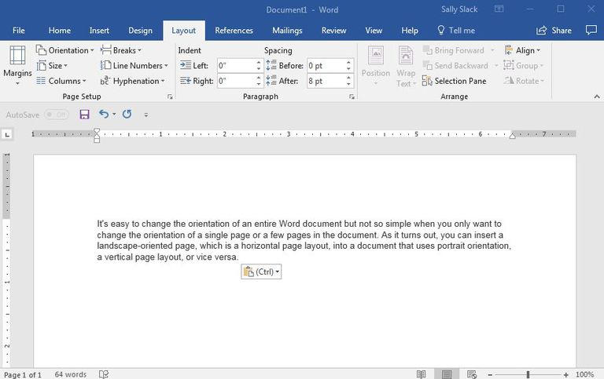Click the 100% zoom level

point(584,374)
